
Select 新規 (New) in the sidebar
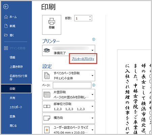[x=12, y=26]
